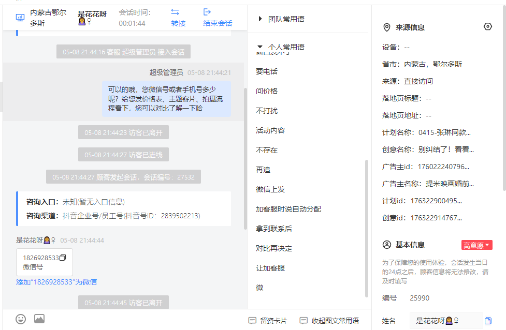Select the 让加客服 quick phrase
Screen dimensions: 506x330
pos(270,268)
